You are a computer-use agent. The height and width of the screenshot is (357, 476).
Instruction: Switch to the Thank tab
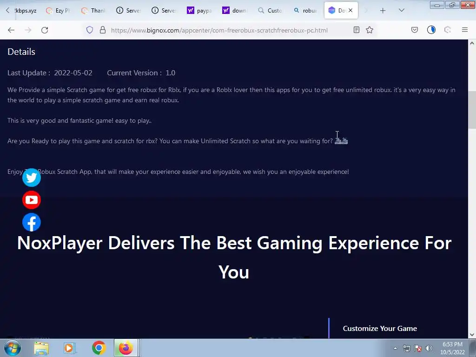pos(93,11)
